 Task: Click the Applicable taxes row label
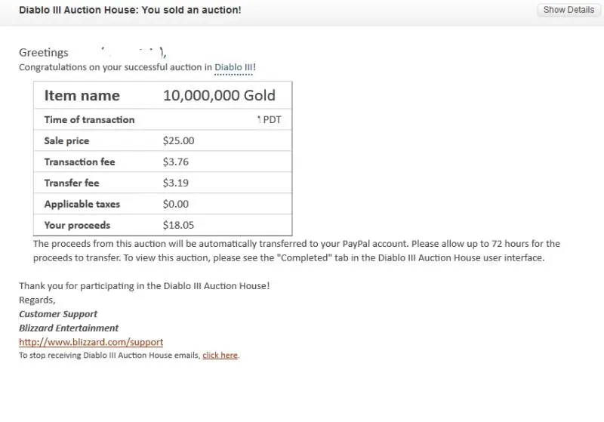(x=82, y=204)
